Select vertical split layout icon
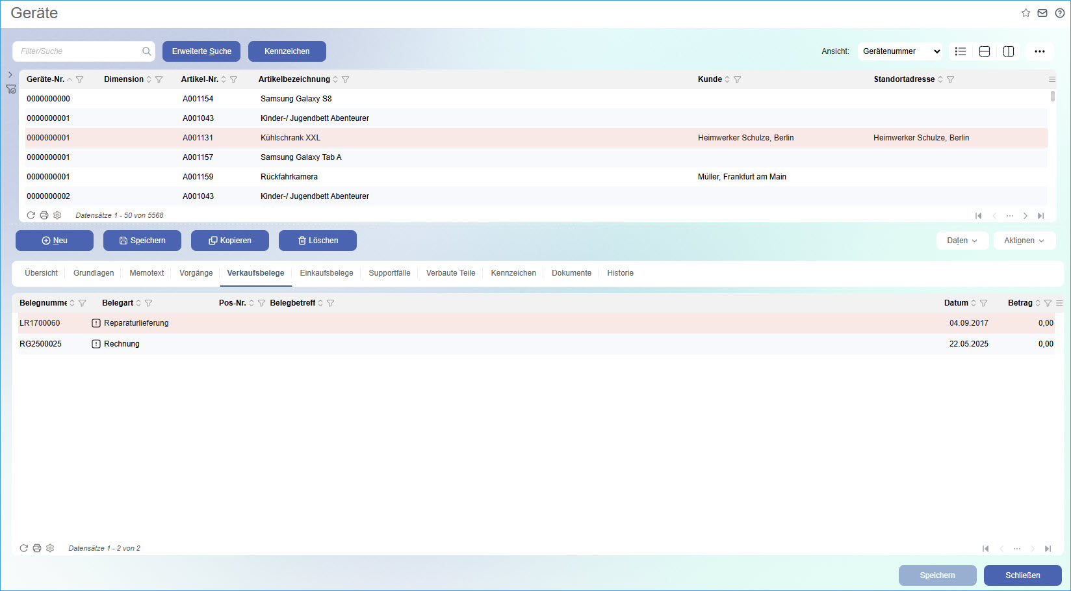 click(1009, 51)
